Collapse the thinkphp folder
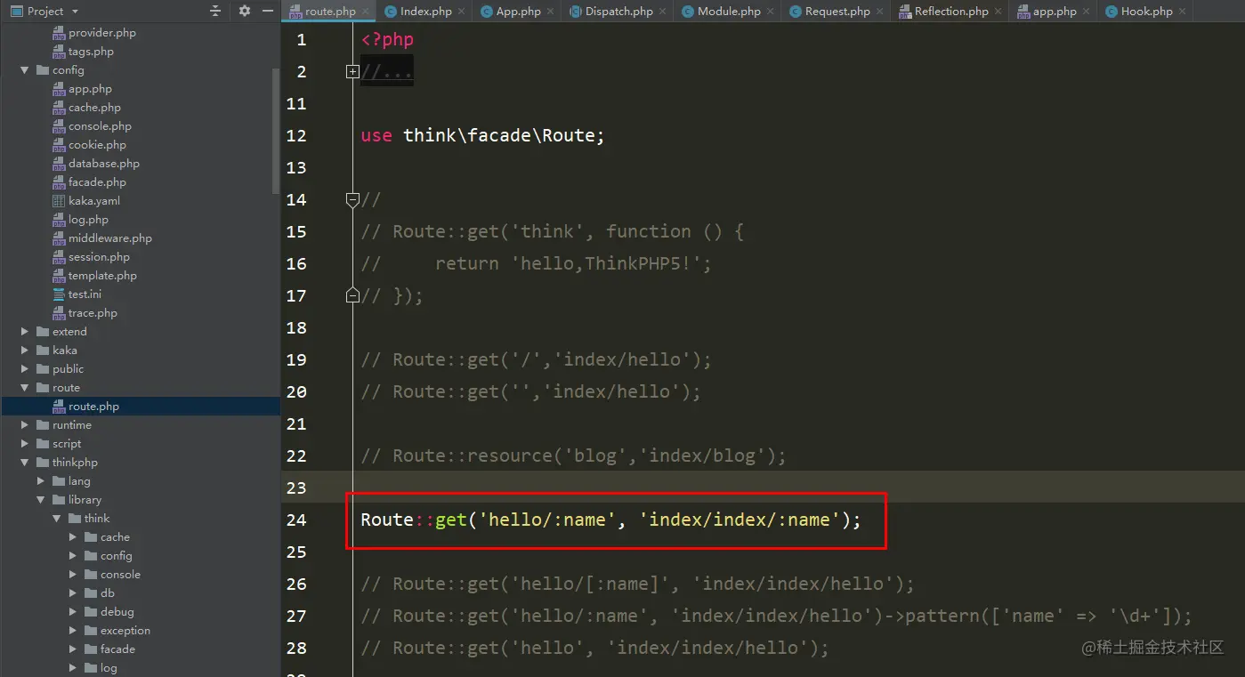Viewport: 1245px width, 677px height. pos(25,463)
